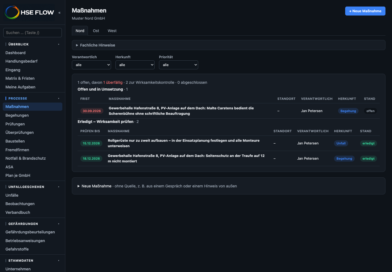This screenshot has height=272, width=392.
Task: Navigate to Fremdfirmen
Action: [32, 150]
